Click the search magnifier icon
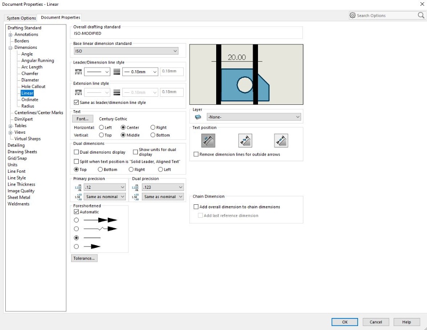 click(421, 16)
